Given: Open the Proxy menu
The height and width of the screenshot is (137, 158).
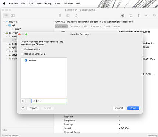Looking at the screenshot, I should click(x=48, y=3).
